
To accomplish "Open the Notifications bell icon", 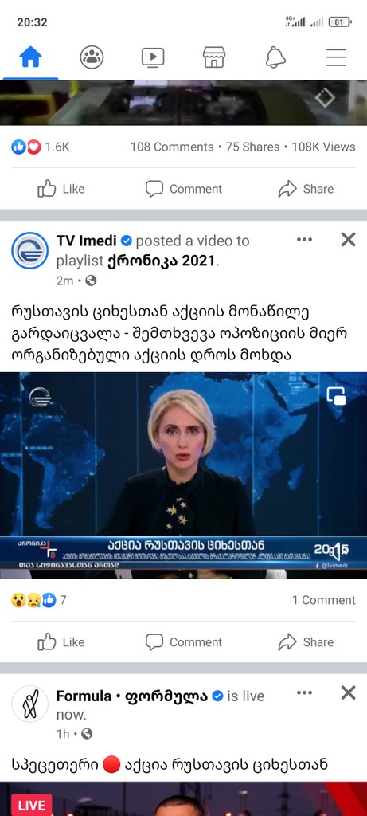I will click(275, 57).
